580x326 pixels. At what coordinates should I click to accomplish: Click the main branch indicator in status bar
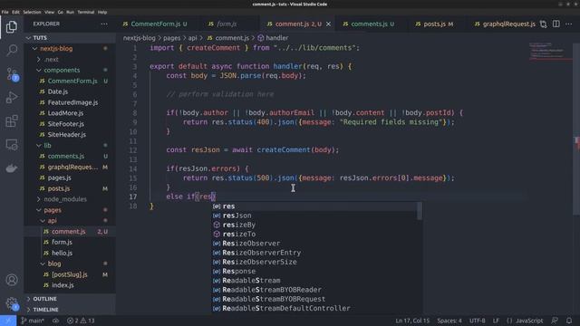point(33,321)
